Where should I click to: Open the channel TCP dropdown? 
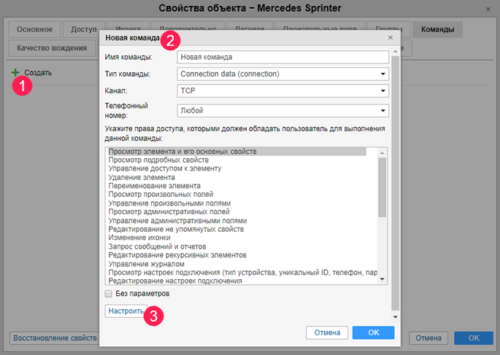(383, 91)
